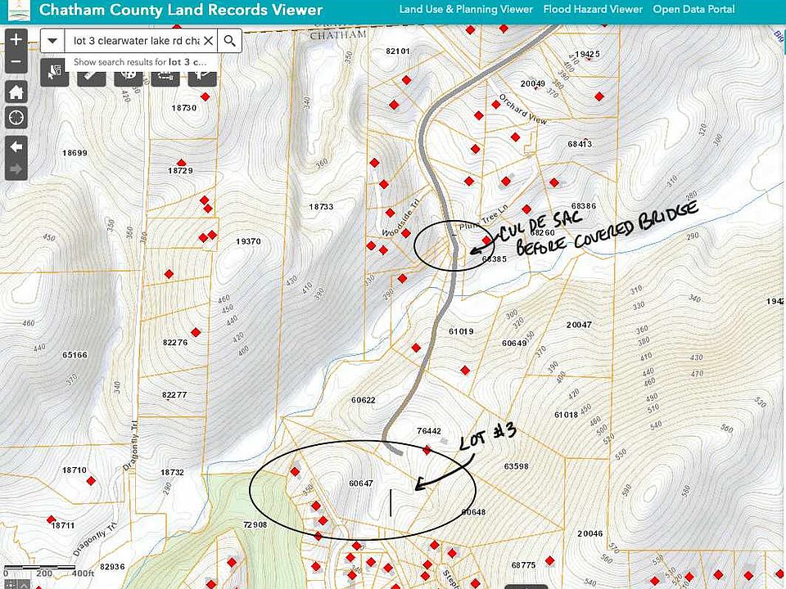Click the red address point right of 68775
Image resolution: width=786 pixels, height=589 pixels.
point(549,560)
